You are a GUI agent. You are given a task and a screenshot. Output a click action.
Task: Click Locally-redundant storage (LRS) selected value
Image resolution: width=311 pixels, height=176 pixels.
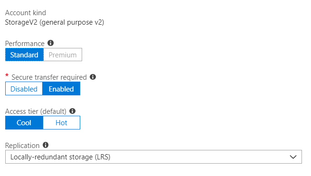pyautogui.click(x=60, y=157)
